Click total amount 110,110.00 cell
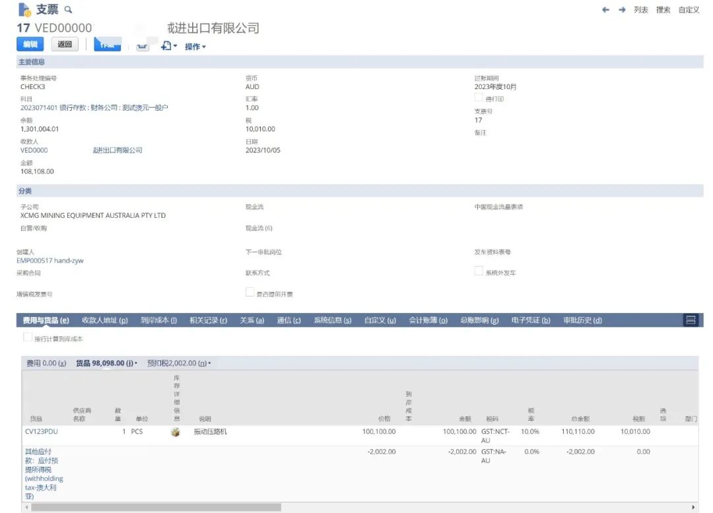Screen dimensions: 713x513 pyautogui.click(x=578, y=431)
